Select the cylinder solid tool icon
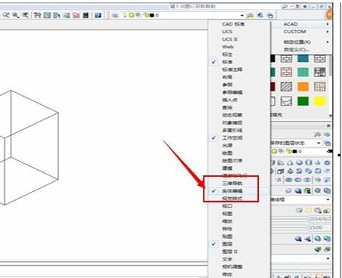This screenshot has width=342, height=278. [309, 162]
